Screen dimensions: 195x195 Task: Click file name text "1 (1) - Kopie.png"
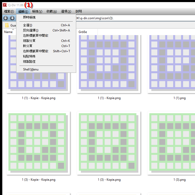pyautogui.click(x=109, y=98)
